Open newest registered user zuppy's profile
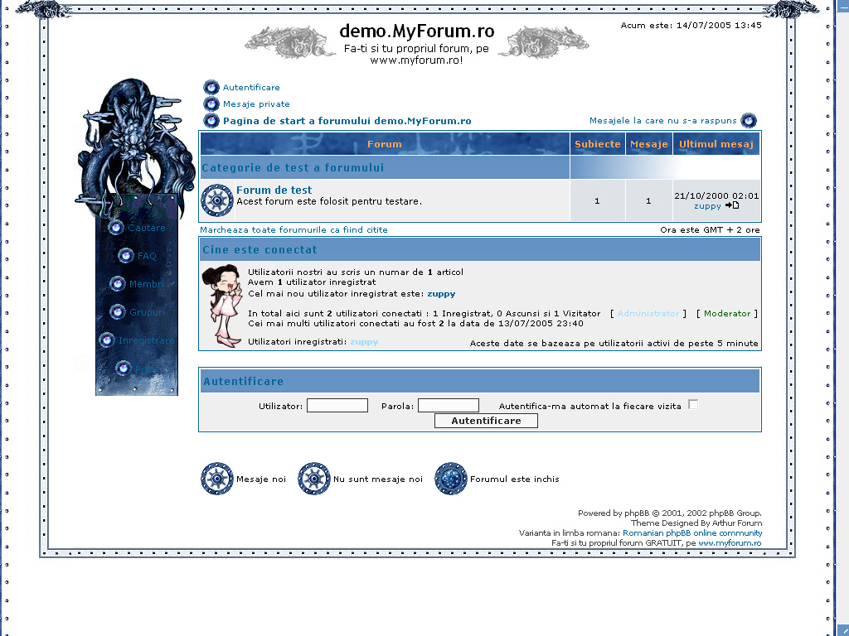The width and height of the screenshot is (849, 636). [x=441, y=294]
